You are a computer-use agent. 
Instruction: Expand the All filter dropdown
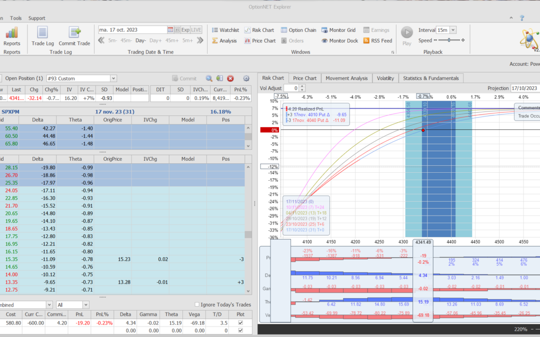point(86,305)
